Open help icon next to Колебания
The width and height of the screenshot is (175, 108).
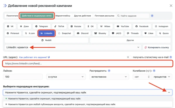pos(154,71)
